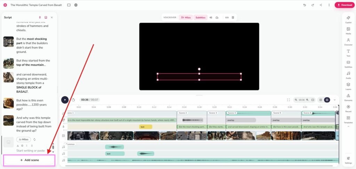Collapse the timeline with the chevron

(x=334, y=100)
